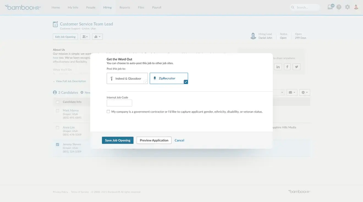Image resolution: width=363 pixels, height=202 pixels.
Task: Open the Payroll tab
Action: pyautogui.click(x=156, y=7)
